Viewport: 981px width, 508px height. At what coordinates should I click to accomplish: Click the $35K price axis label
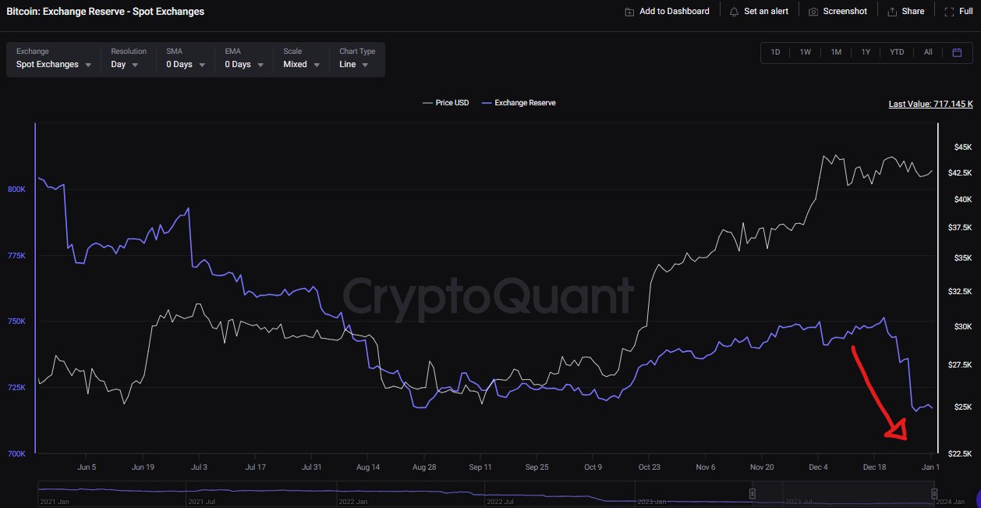click(x=962, y=258)
